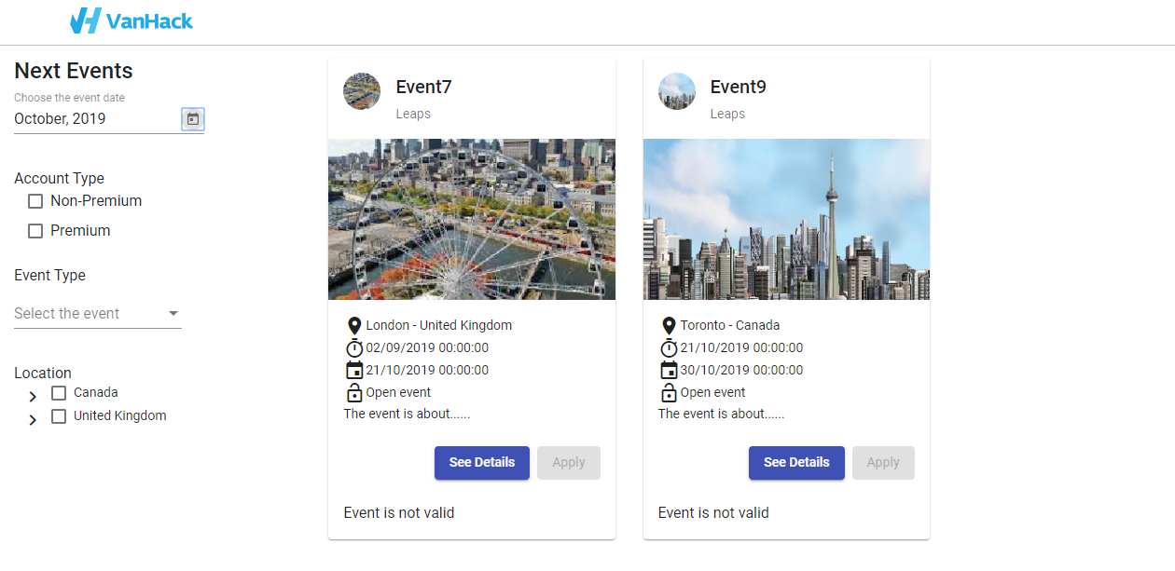This screenshot has height=571, width=1175.
Task: Click the Event9 Toronto skyline photo
Action: coord(785,219)
